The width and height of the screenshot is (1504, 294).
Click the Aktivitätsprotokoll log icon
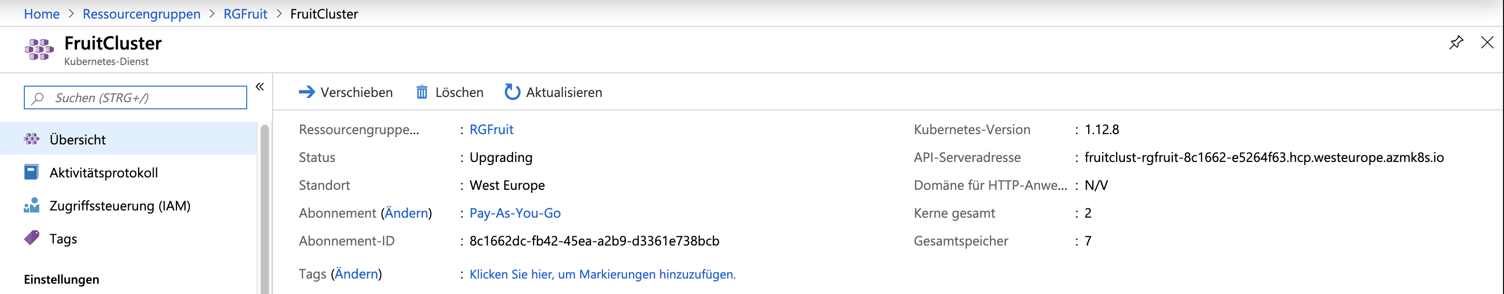tap(32, 172)
